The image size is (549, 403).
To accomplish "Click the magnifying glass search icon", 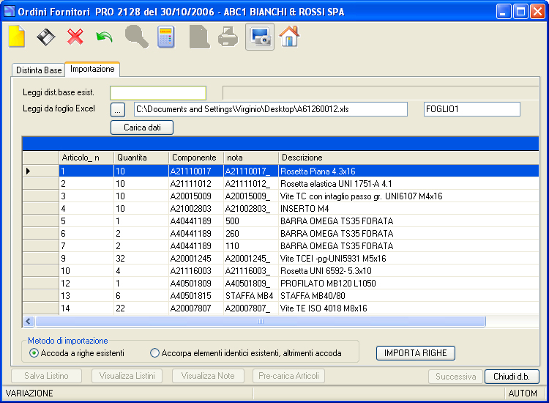I will (137, 37).
